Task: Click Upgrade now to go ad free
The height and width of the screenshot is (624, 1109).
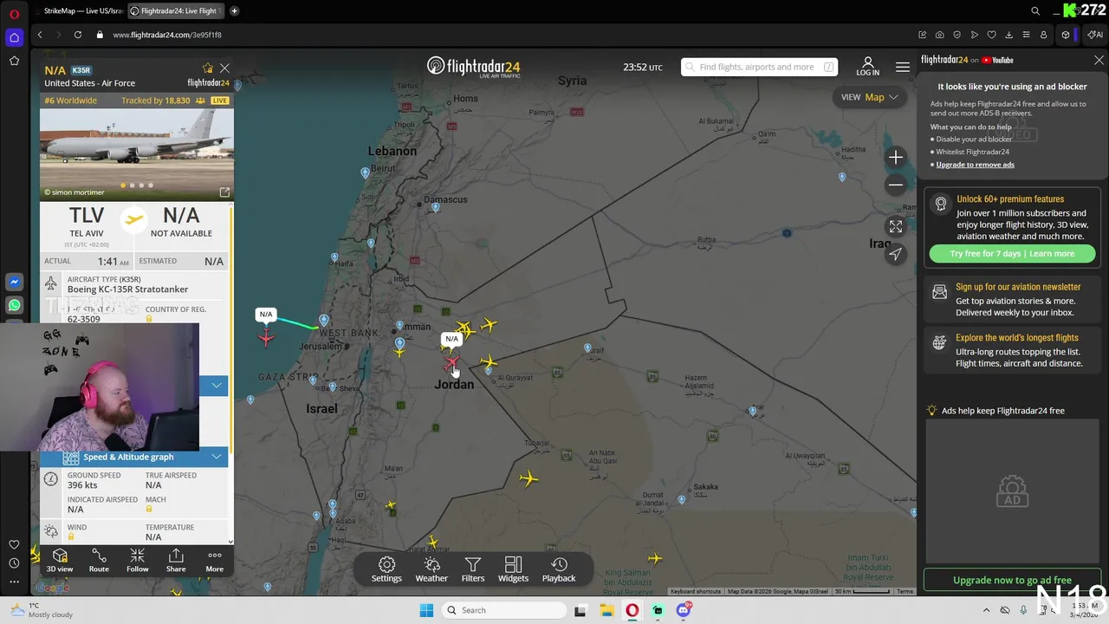Action: click(x=1012, y=580)
